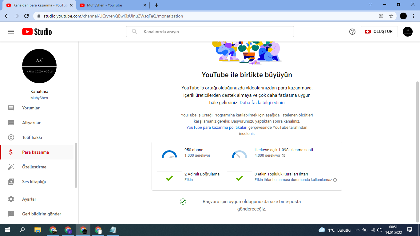This screenshot has height=236, width=420.
Task: Open Windows taskbar search
Action: tap(22, 230)
